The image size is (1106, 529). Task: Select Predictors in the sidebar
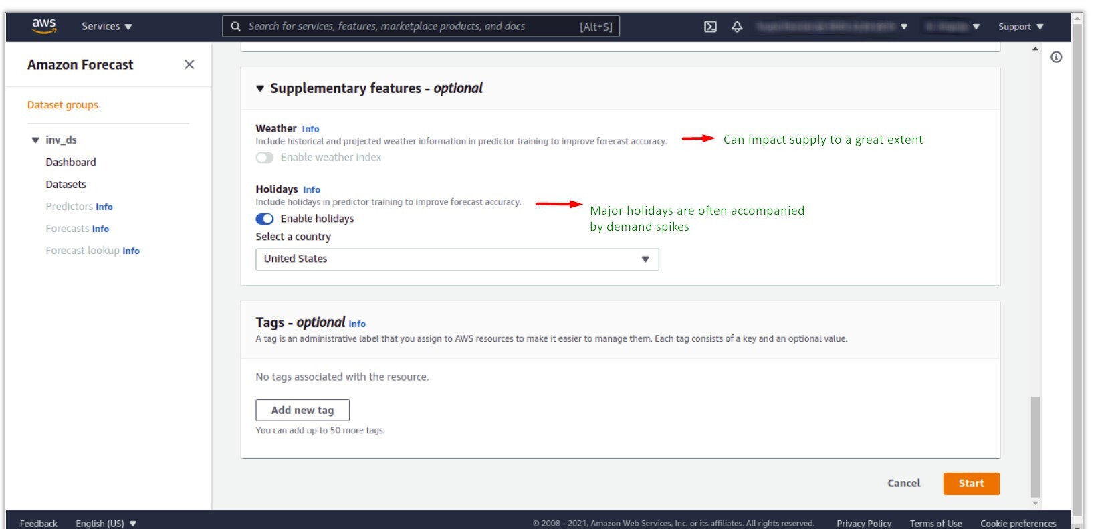70,206
